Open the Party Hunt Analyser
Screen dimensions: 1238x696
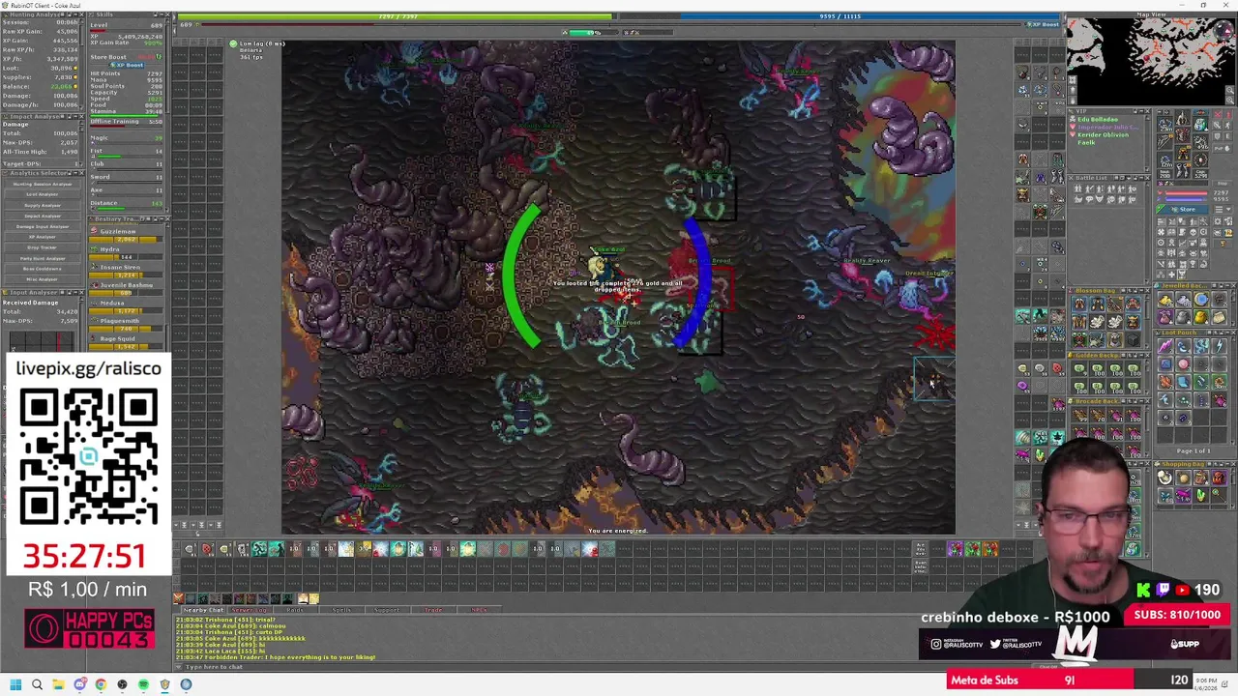(x=43, y=258)
